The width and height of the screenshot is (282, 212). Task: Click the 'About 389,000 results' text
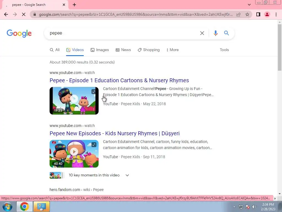82,62
